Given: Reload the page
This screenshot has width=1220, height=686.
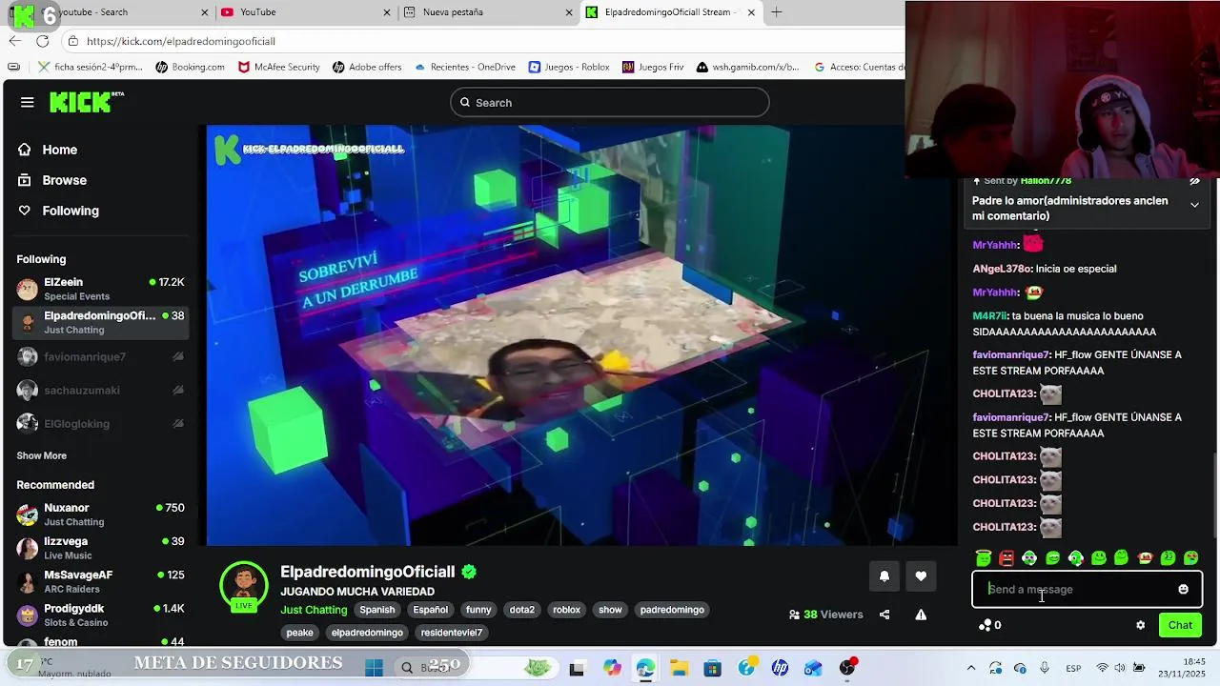Looking at the screenshot, I should (x=42, y=41).
